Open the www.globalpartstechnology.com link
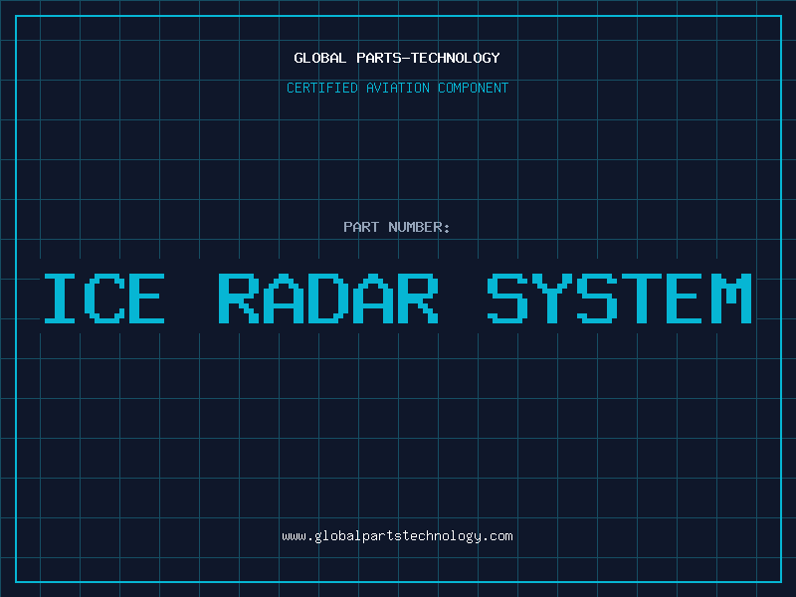796x597 pixels. click(x=397, y=536)
